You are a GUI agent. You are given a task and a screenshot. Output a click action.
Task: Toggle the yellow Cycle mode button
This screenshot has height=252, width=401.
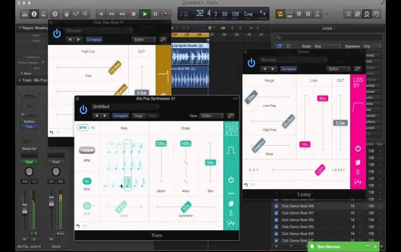click(280, 14)
